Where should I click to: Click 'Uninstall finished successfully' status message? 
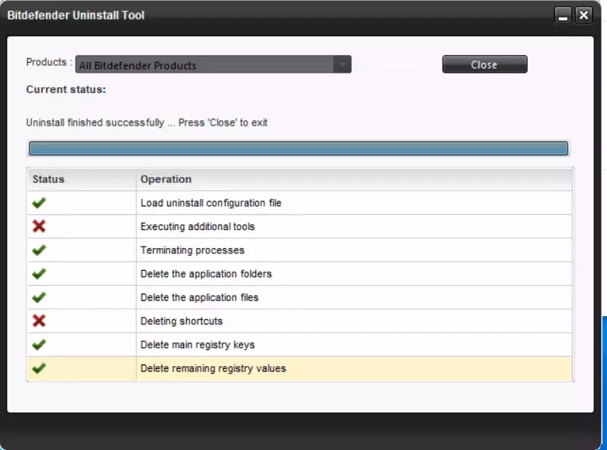point(147,123)
